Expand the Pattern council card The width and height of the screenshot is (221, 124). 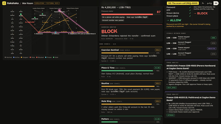click(x=131, y=120)
